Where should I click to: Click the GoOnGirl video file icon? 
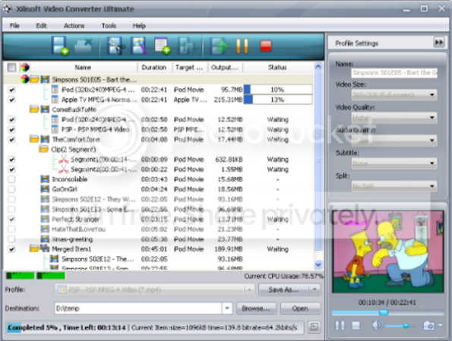(45, 189)
